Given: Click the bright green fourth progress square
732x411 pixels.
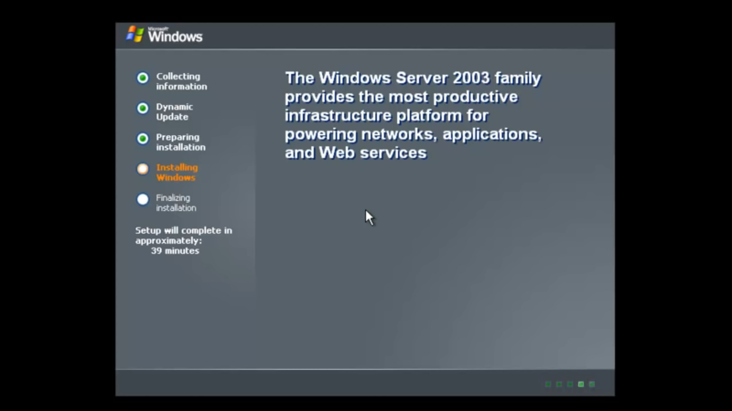Looking at the screenshot, I should 581,385.
